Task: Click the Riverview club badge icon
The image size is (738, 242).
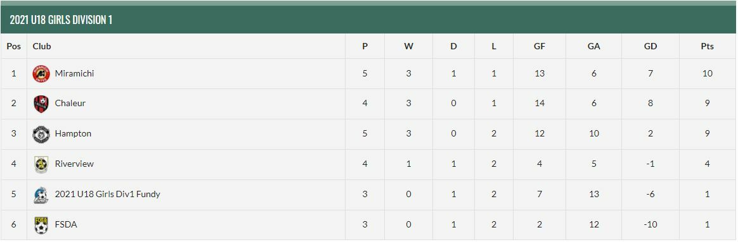Action: coord(41,164)
